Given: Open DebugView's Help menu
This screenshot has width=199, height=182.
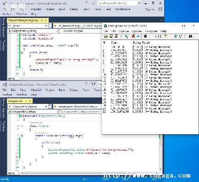Looking at the screenshot, I should [x=164, y=31].
